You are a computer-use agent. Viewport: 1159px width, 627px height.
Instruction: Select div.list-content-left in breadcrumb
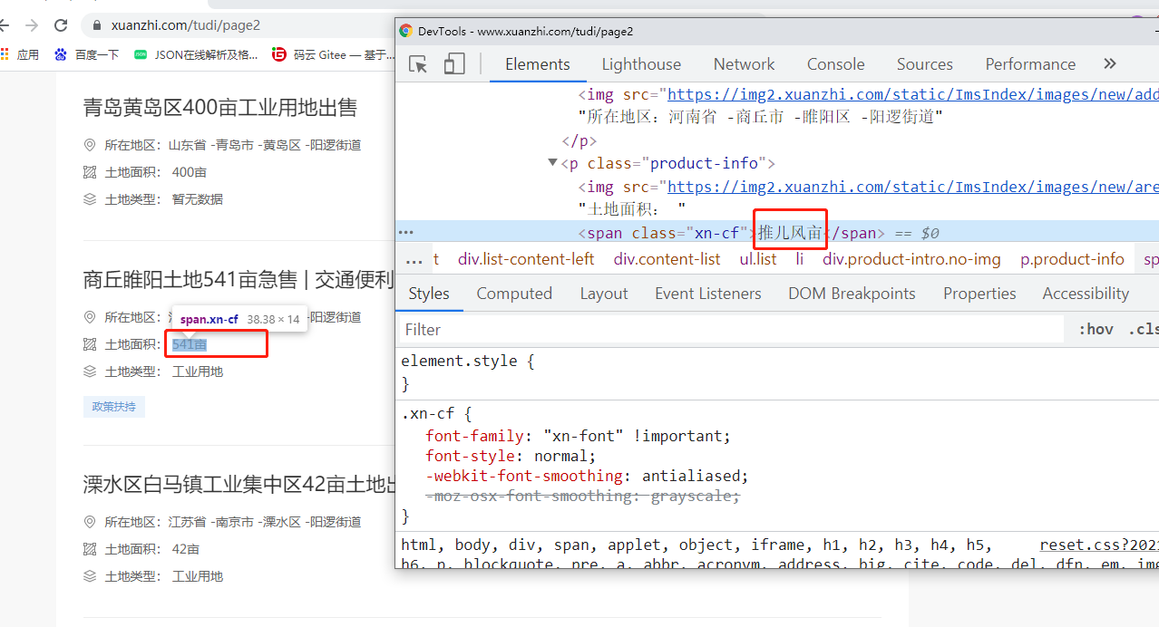526,259
